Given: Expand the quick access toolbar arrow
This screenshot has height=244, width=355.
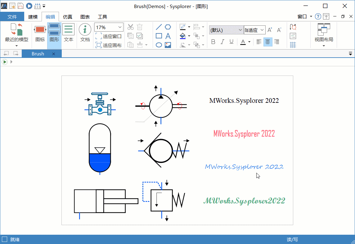Looking at the screenshot, I should 44,6.
